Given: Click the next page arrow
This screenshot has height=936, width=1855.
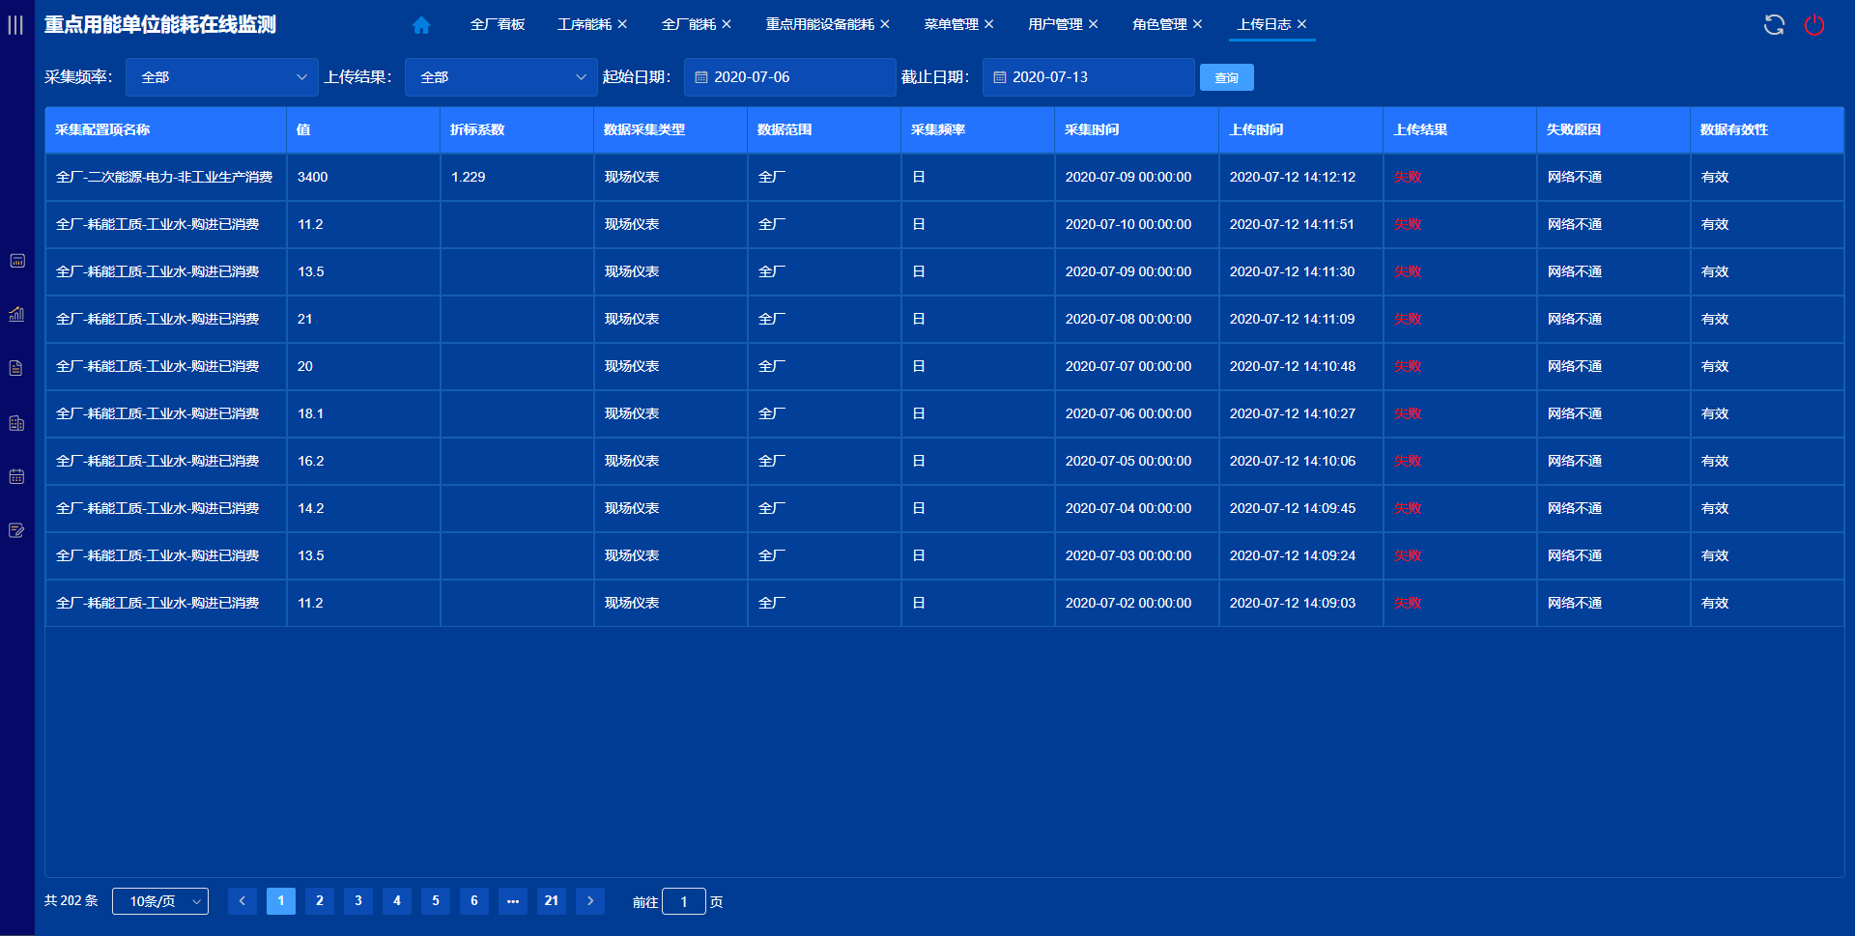Looking at the screenshot, I should point(590,901).
